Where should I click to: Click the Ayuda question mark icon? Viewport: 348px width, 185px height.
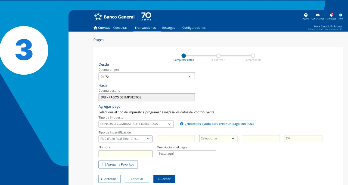(306, 15)
